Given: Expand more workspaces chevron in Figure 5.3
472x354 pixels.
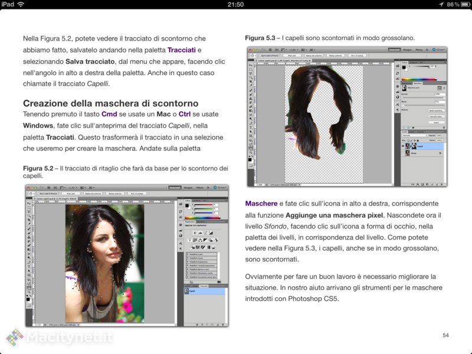Looking at the screenshot, I should point(427,50).
